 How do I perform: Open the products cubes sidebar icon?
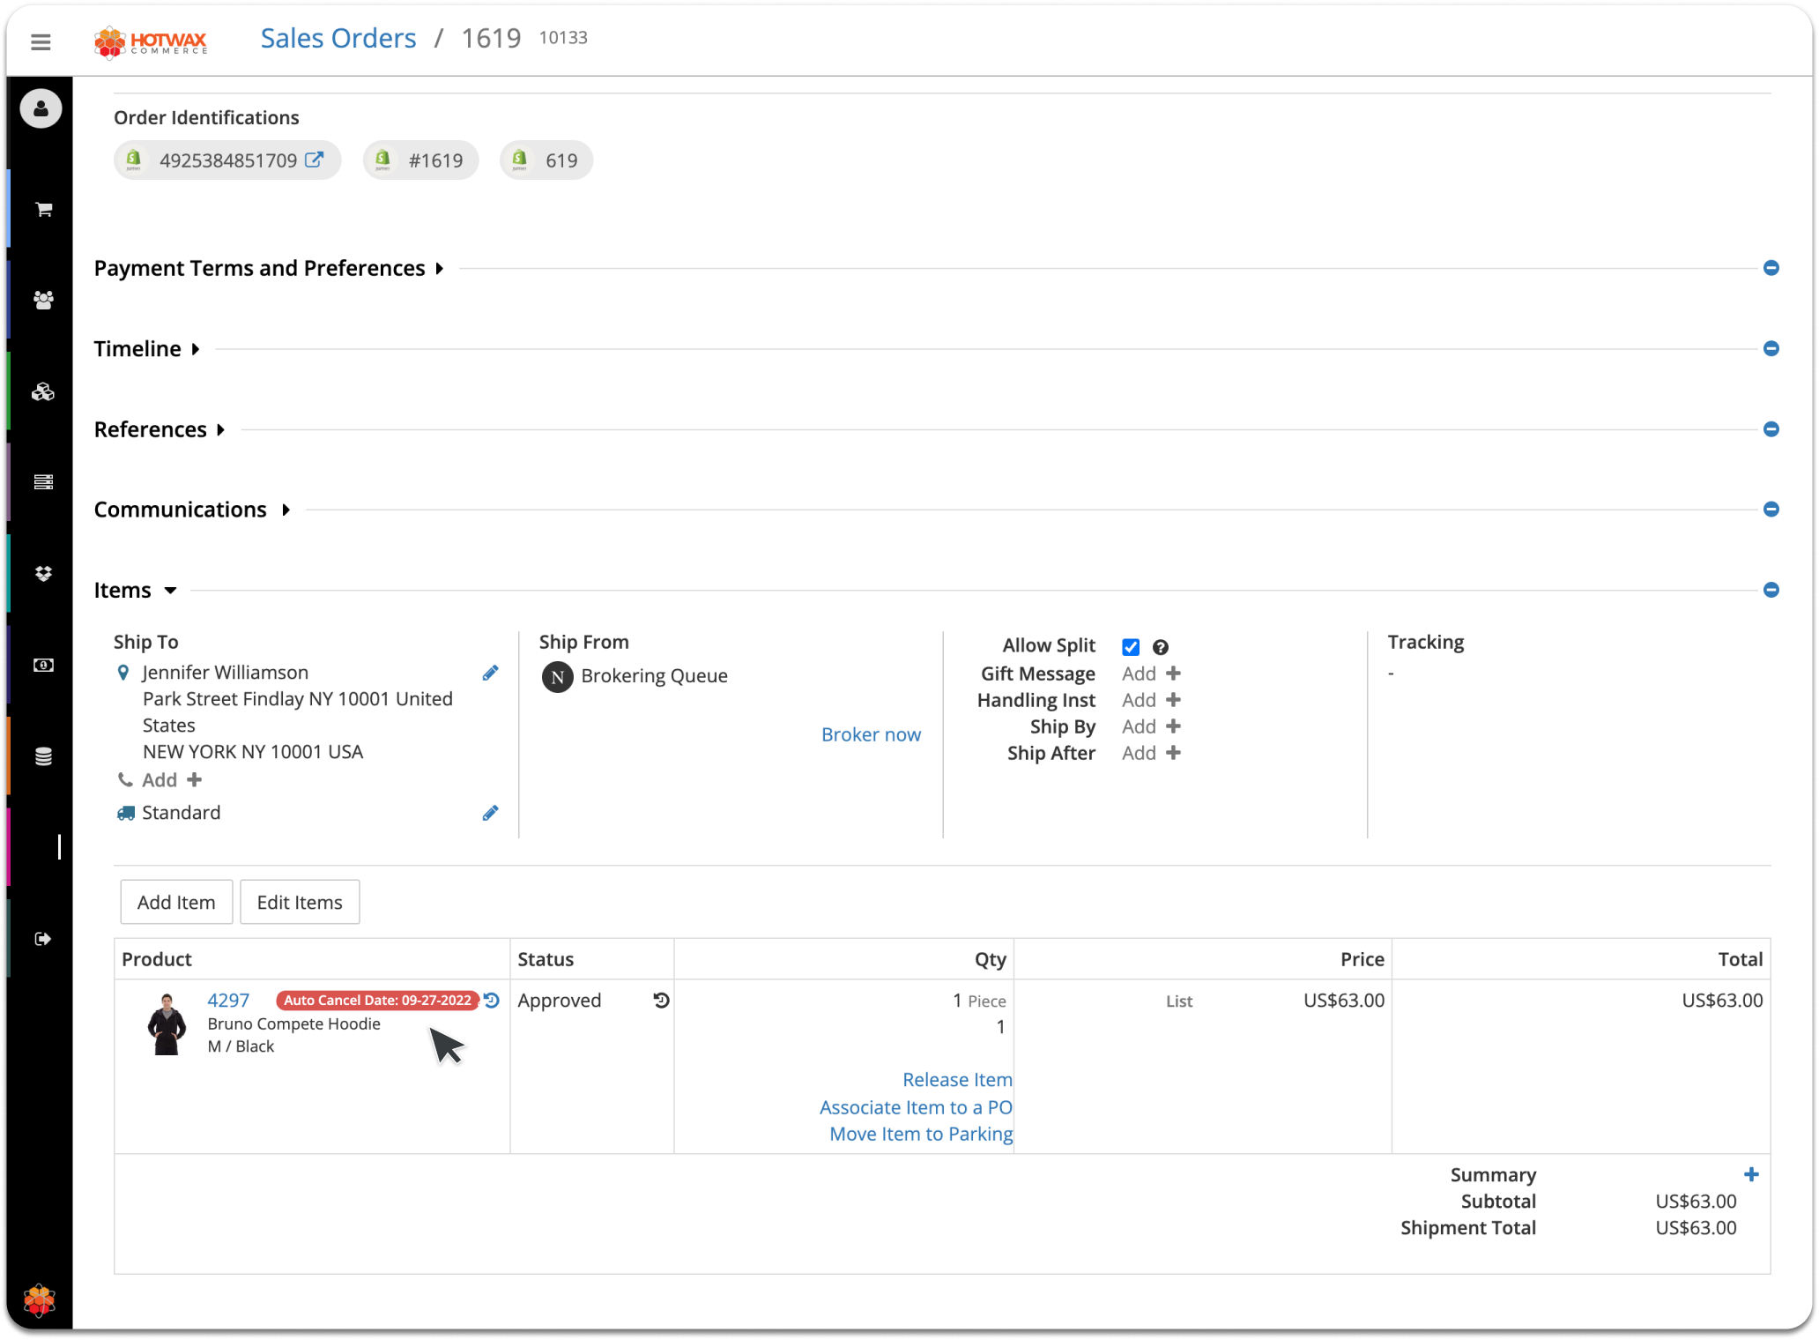coord(43,391)
